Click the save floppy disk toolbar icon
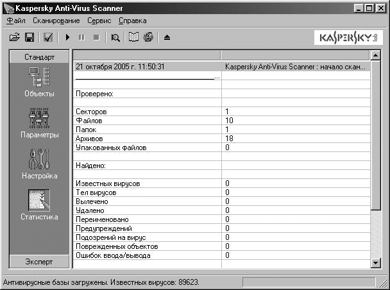The width and height of the screenshot is (390, 290). click(x=30, y=38)
